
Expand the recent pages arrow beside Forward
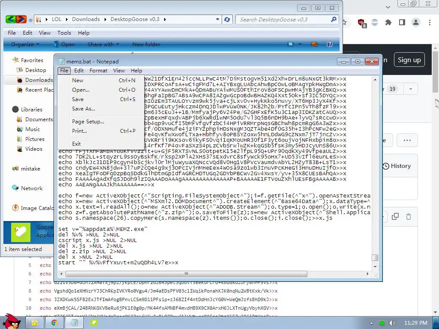(30, 20)
